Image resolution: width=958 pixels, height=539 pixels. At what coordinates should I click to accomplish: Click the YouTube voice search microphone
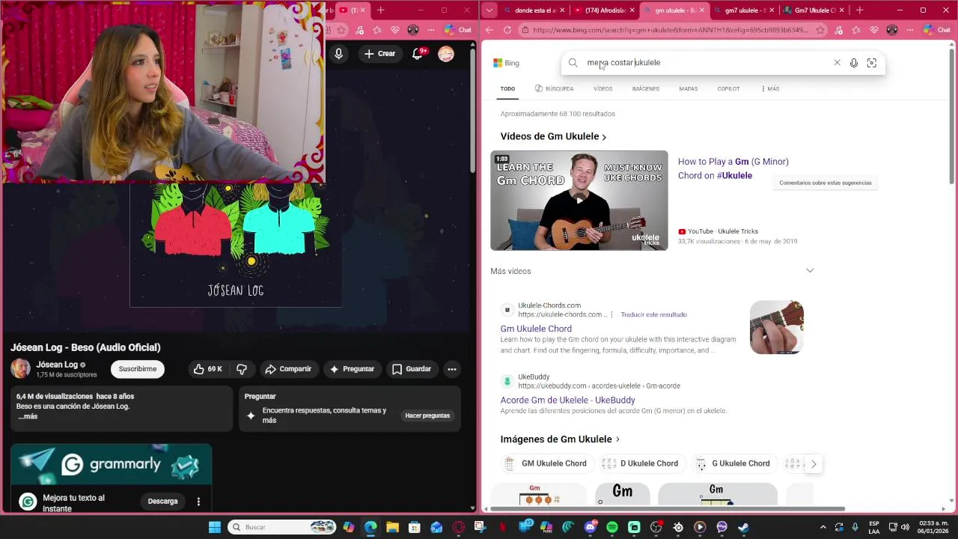point(338,54)
